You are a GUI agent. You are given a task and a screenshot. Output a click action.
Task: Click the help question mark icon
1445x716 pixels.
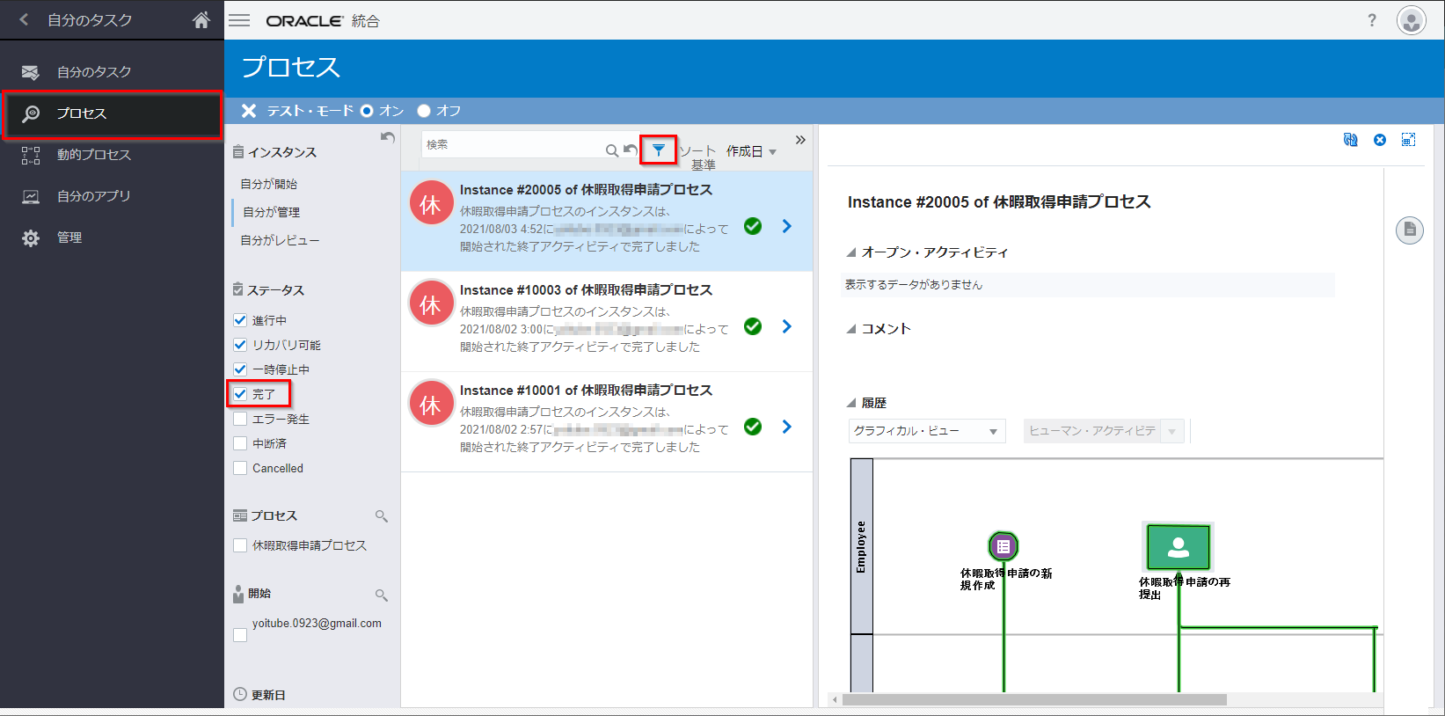click(1371, 20)
